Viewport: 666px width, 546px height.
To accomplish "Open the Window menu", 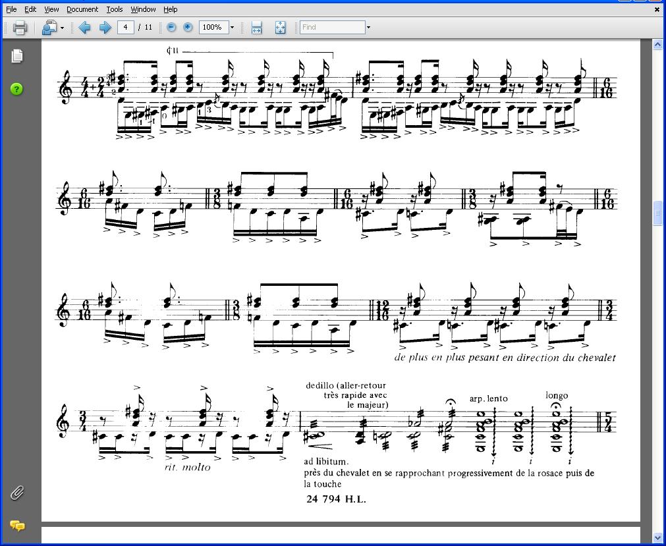I will [x=143, y=9].
